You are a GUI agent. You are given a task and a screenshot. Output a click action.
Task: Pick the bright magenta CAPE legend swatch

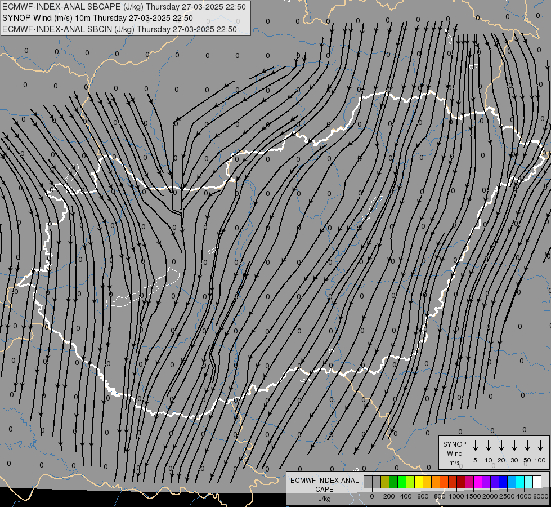[x=478, y=482]
